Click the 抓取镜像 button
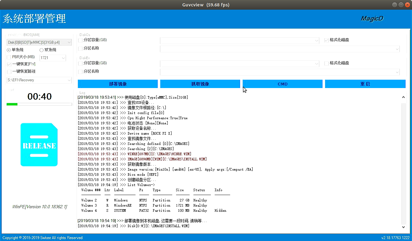Image resolution: width=412 pixels, height=241 pixels. [x=200, y=84]
